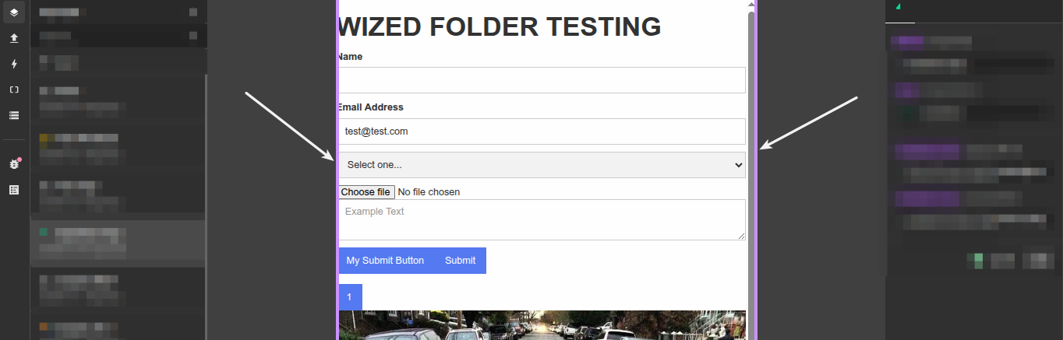Click the table grid icon below bug icon
Screen dimensions: 1063x340
tap(14, 190)
